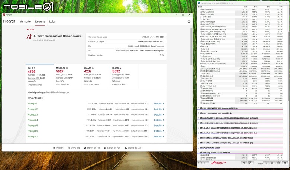Click the Procyon title bar app icon
The width and height of the screenshot is (290, 170).
point(4,15)
